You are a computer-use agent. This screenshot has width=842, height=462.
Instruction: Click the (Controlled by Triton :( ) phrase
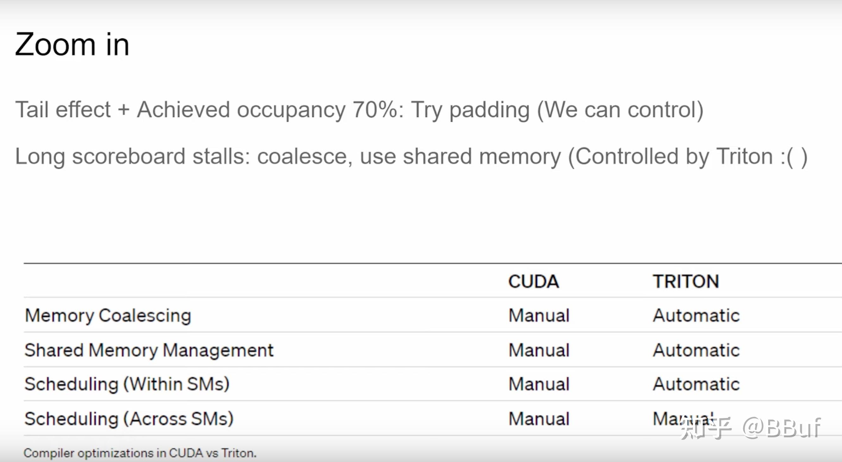click(688, 157)
